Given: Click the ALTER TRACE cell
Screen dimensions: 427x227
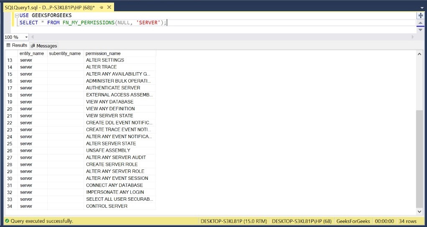Looking at the screenshot, I should click(x=120, y=67).
